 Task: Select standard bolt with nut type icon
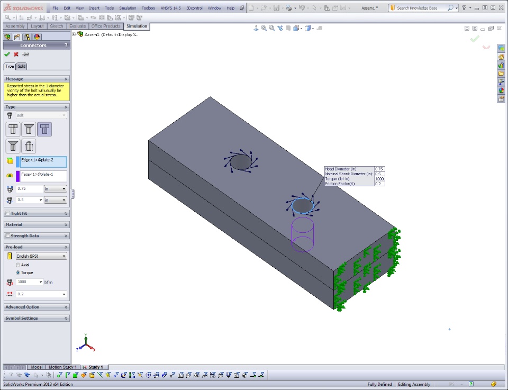click(13, 129)
